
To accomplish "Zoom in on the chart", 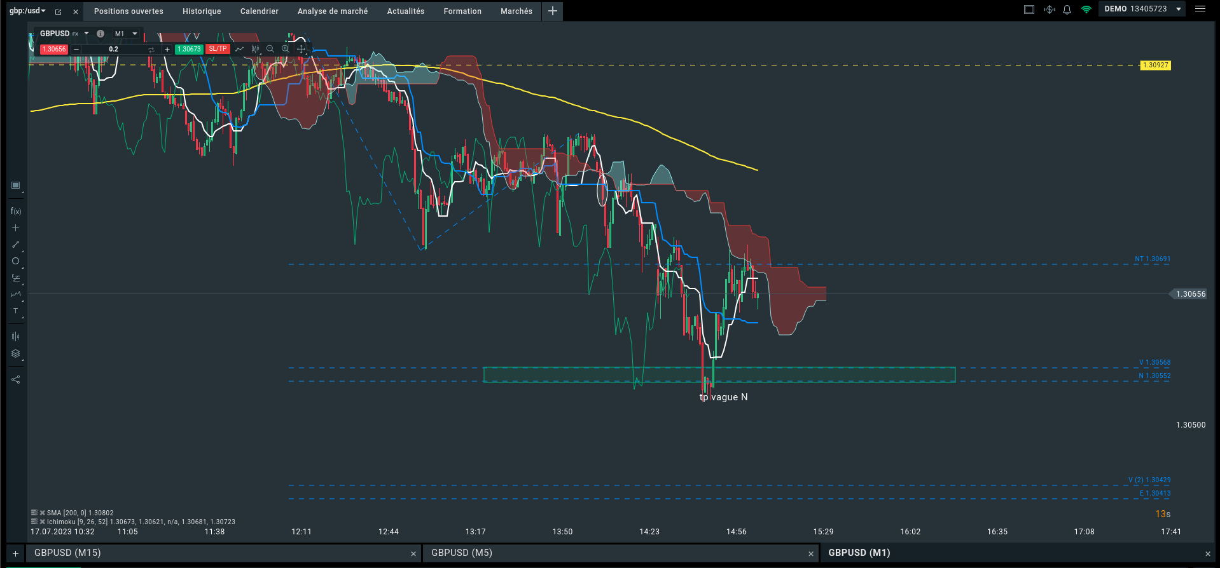I will (x=286, y=49).
